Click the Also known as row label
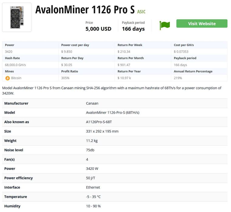Viewport: 231px width, 212px height. (x=16, y=122)
